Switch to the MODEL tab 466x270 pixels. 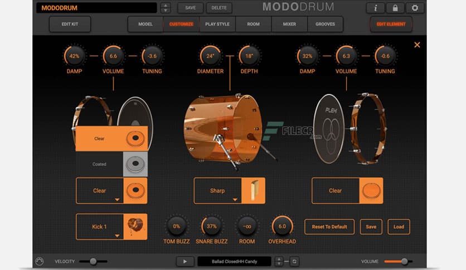click(x=145, y=24)
